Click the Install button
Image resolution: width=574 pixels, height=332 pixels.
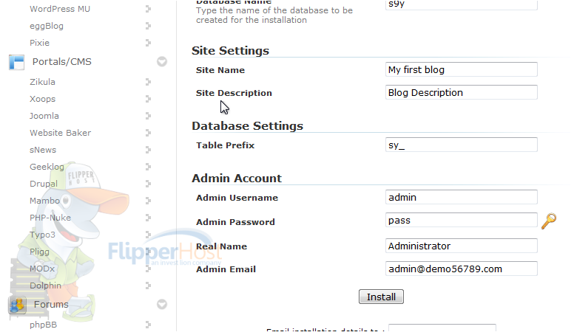381,297
